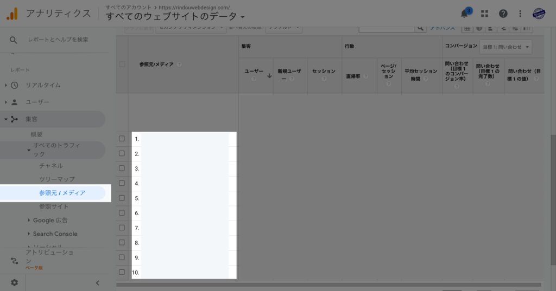Show help tooltip under ユーザー column
This screenshot has height=291, width=556.
pyautogui.click(x=254, y=79)
